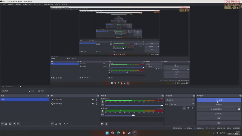This screenshot has height=136, width=242.
Task: Add a new scene with plus icon
Action: [x=2, y=124]
